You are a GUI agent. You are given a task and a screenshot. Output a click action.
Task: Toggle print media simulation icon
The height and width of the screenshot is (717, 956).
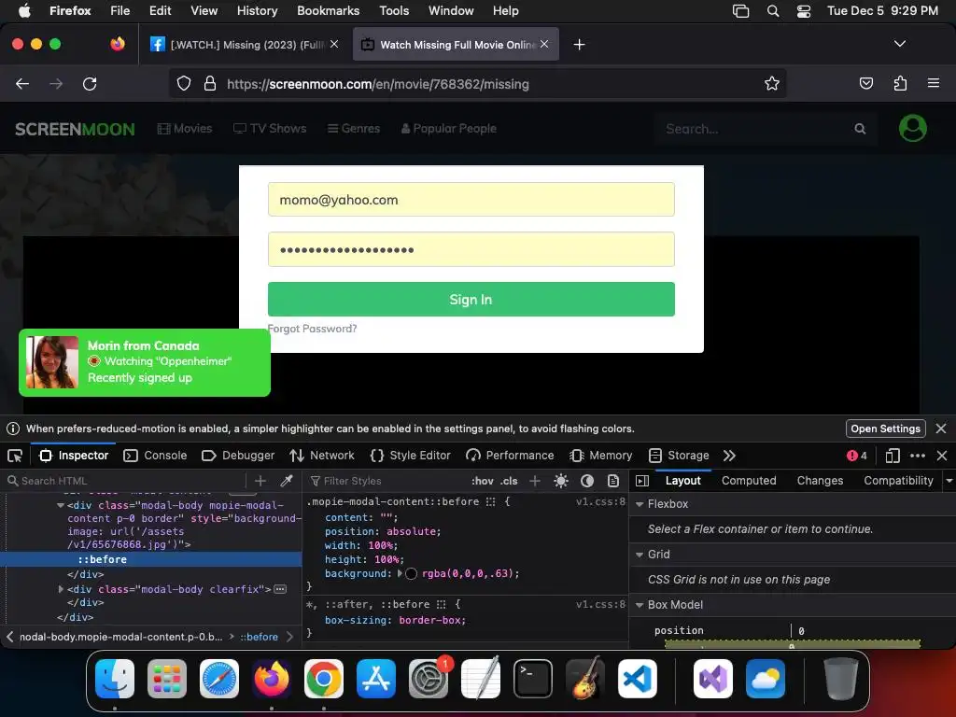(x=613, y=481)
